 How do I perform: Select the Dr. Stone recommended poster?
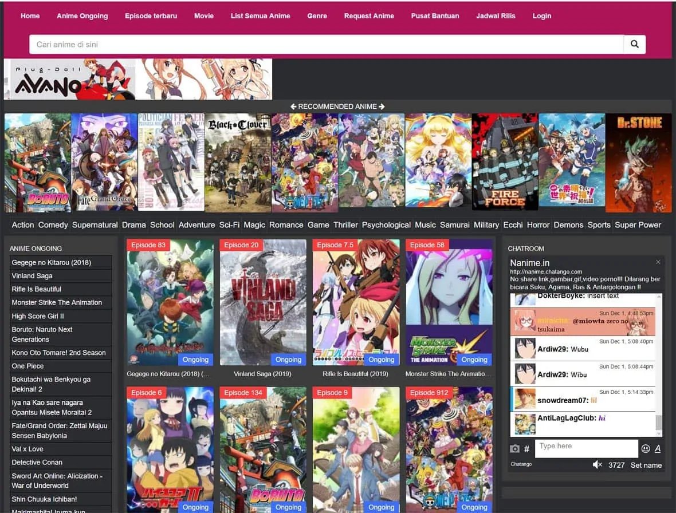(x=639, y=163)
